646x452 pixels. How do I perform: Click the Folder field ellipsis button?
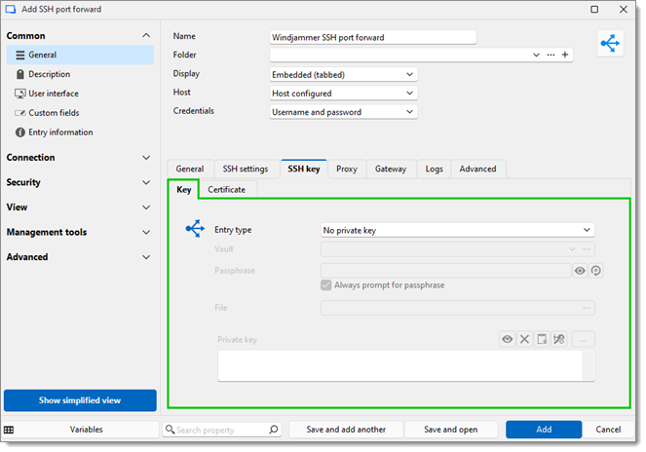[551, 56]
